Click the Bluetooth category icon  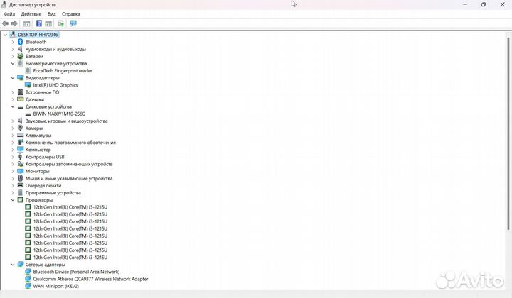pos(20,42)
